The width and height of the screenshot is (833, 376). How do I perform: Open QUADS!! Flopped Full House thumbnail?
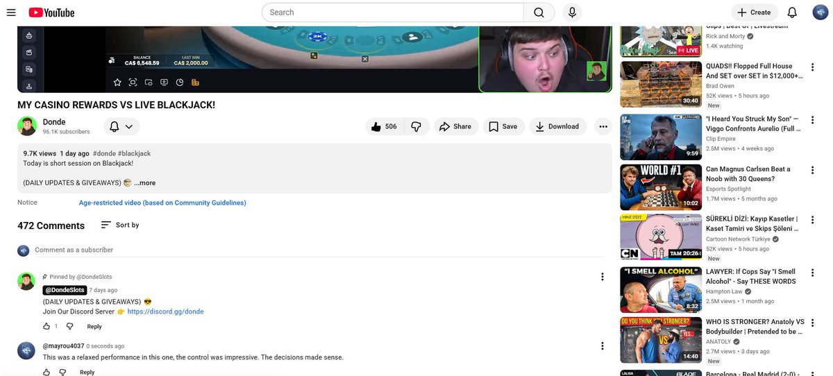[x=661, y=83]
